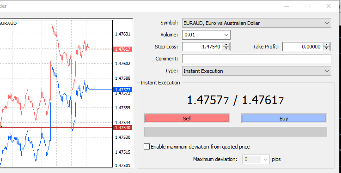Screen dimensions: 341x173
Task: Increase Take Profit with up arrow
Action: [327, 45]
